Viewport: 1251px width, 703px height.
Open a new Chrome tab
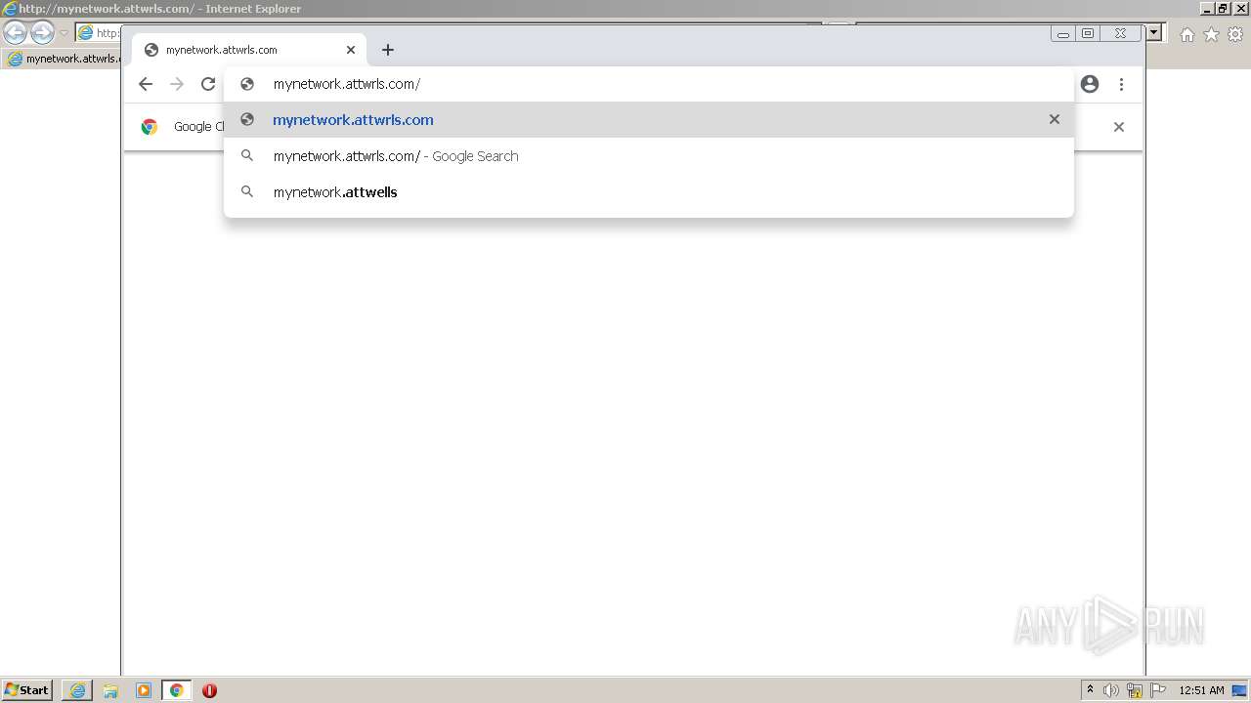(388, 50)
